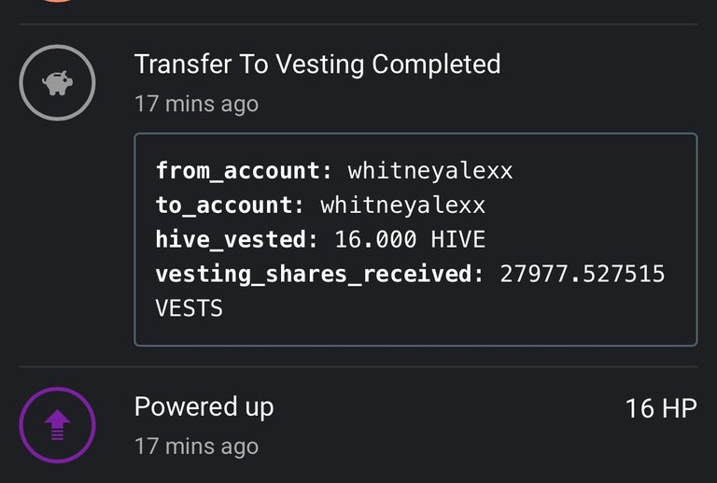Click the purple power up arrow icon
The height and width of the screenshot is (483, 717).
pos(57,425)
